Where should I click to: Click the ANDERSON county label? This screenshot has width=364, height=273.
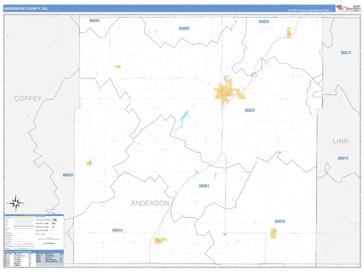click(x=150, y=204)
